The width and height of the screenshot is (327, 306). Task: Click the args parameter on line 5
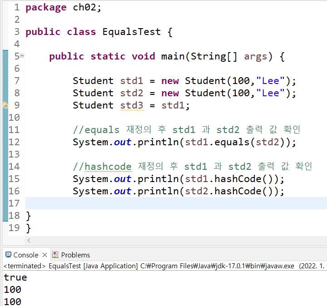(x=255, y=57)
